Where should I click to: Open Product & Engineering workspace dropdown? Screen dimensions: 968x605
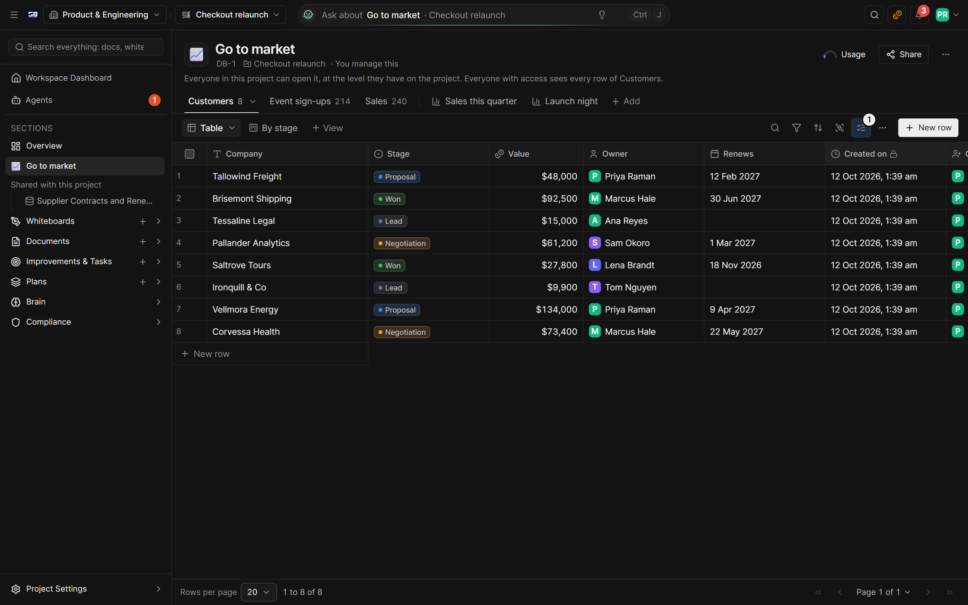(x=105, y=15)
